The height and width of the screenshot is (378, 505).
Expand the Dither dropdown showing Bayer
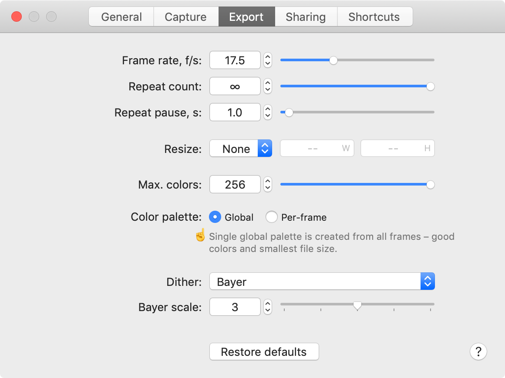(322, 282)
